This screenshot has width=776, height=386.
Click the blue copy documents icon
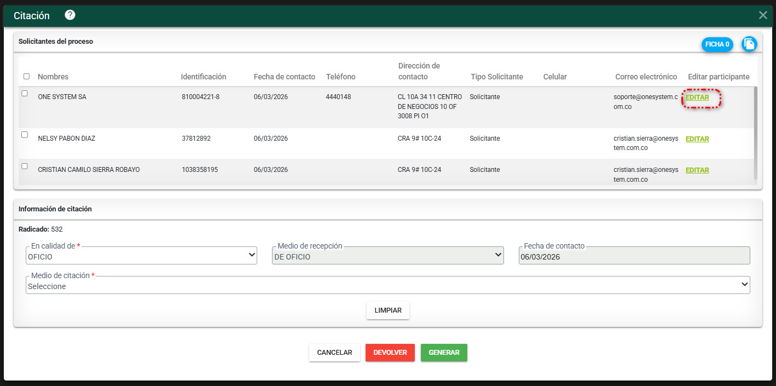[x=749, y=44]
